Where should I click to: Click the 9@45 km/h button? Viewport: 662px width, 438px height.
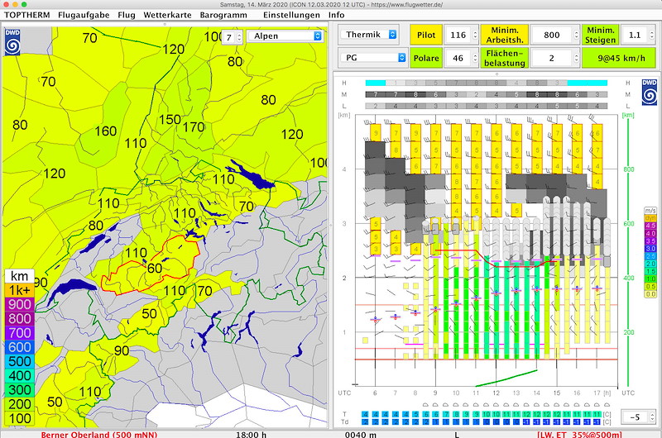(x=619, y=58)
